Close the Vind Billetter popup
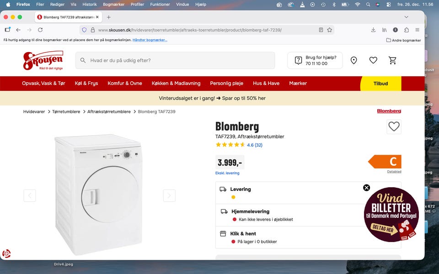439x274 pixels. pos(366,188)
